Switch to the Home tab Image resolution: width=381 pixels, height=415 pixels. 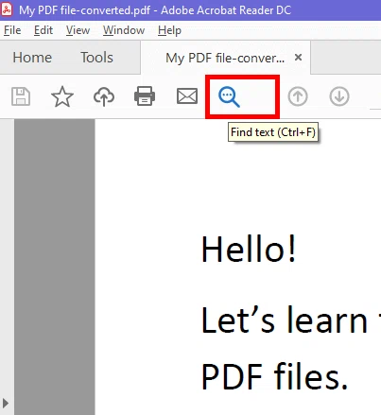click(x=32, y=58)
